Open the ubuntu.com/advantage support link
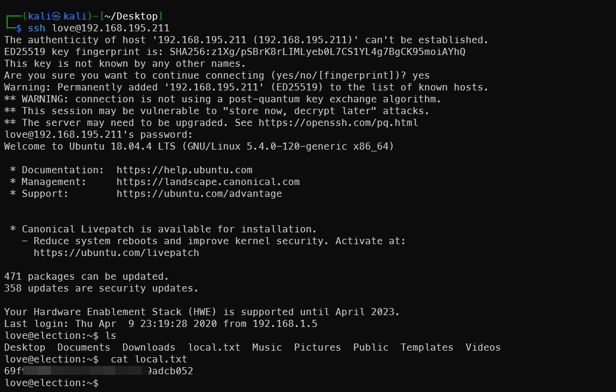This screenshot has height=392, width=616. click(199, 193)
